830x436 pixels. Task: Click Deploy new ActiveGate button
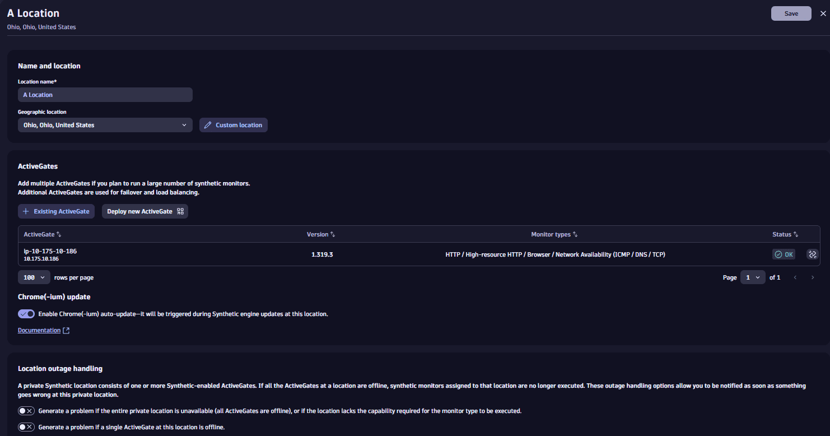(144, 211)
